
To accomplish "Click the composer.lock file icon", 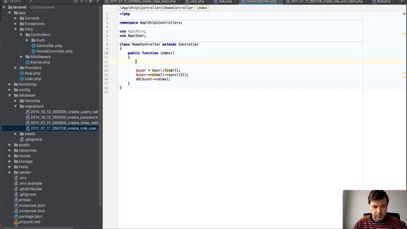I will (16, 211).
